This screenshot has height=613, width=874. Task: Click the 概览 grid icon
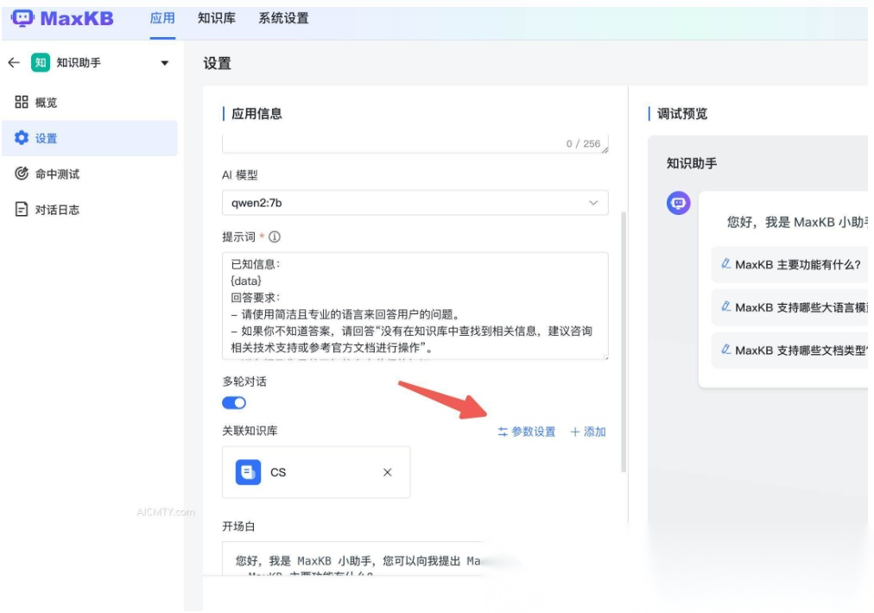tap(22, 102)
